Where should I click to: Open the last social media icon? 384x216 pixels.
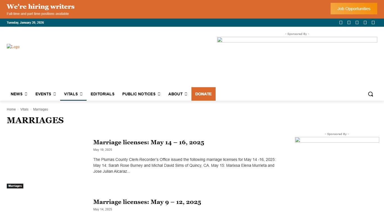(373, 22)
